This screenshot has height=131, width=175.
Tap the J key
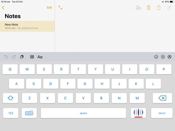[x=119, y=84]
